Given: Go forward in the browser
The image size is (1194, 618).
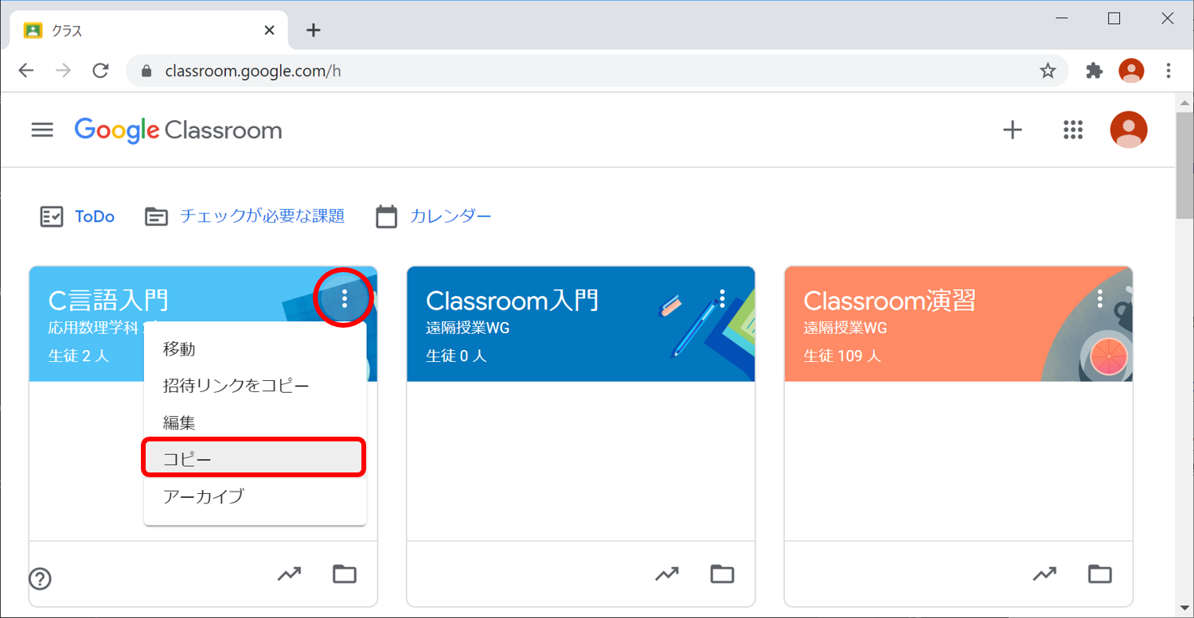Looking at the screenshot, I should point(64,71).
